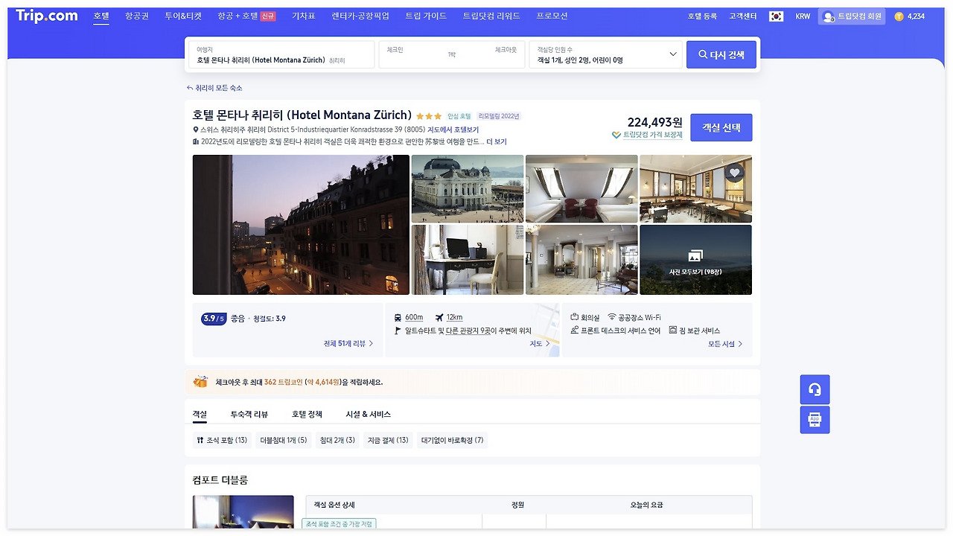Click the 3.9/5 rating badge
Screen dimensions: 953x536
[214, 319]
